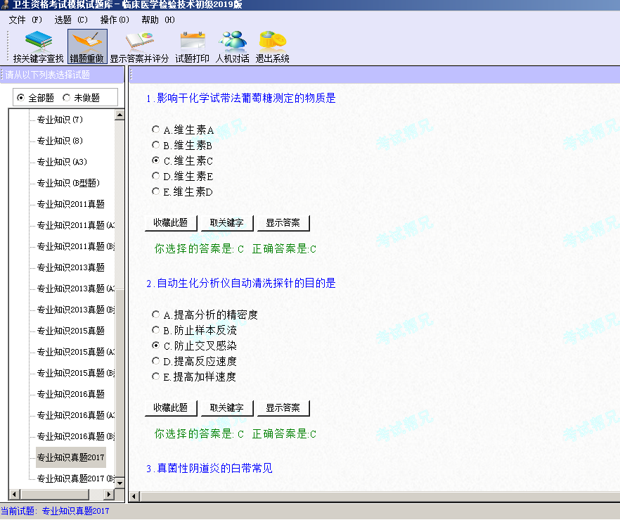
Task: Select tree item 专业知识(A3)
Action: [62, 162]
